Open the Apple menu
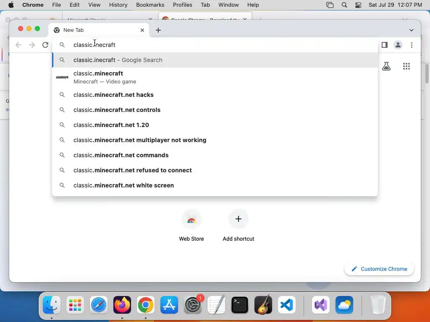Image resolution: width=430 pixels, height=322 pixels. [11, 5]
